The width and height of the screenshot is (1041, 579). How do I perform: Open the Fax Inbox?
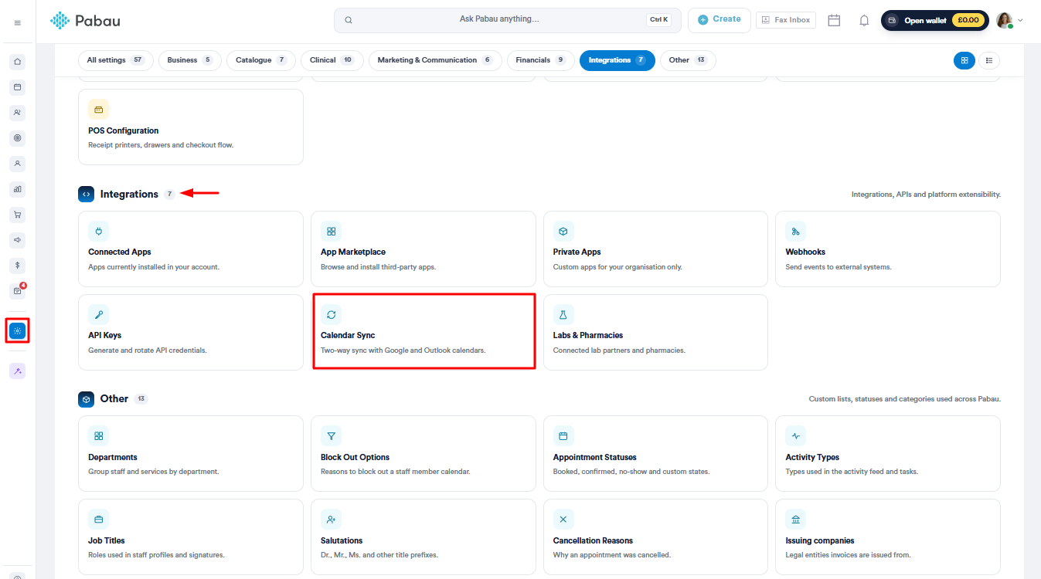point(786,20)
